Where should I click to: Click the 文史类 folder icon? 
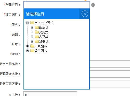[37, 32]
